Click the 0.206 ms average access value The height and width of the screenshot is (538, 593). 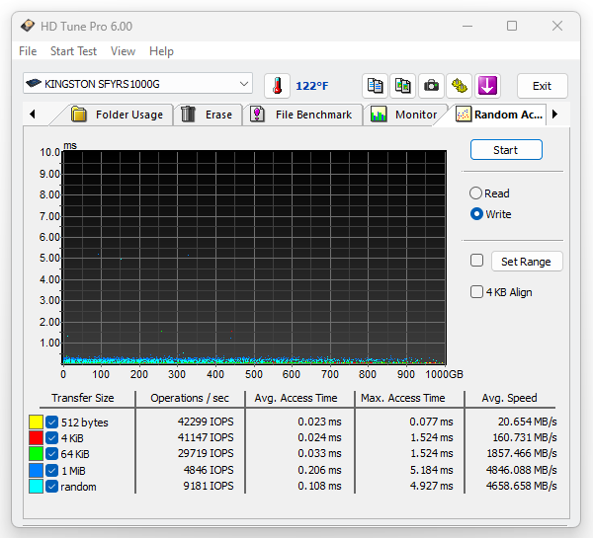click(x=319, y=470)
